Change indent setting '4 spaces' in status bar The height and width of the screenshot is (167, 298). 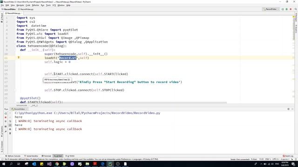tap(284, 159)
